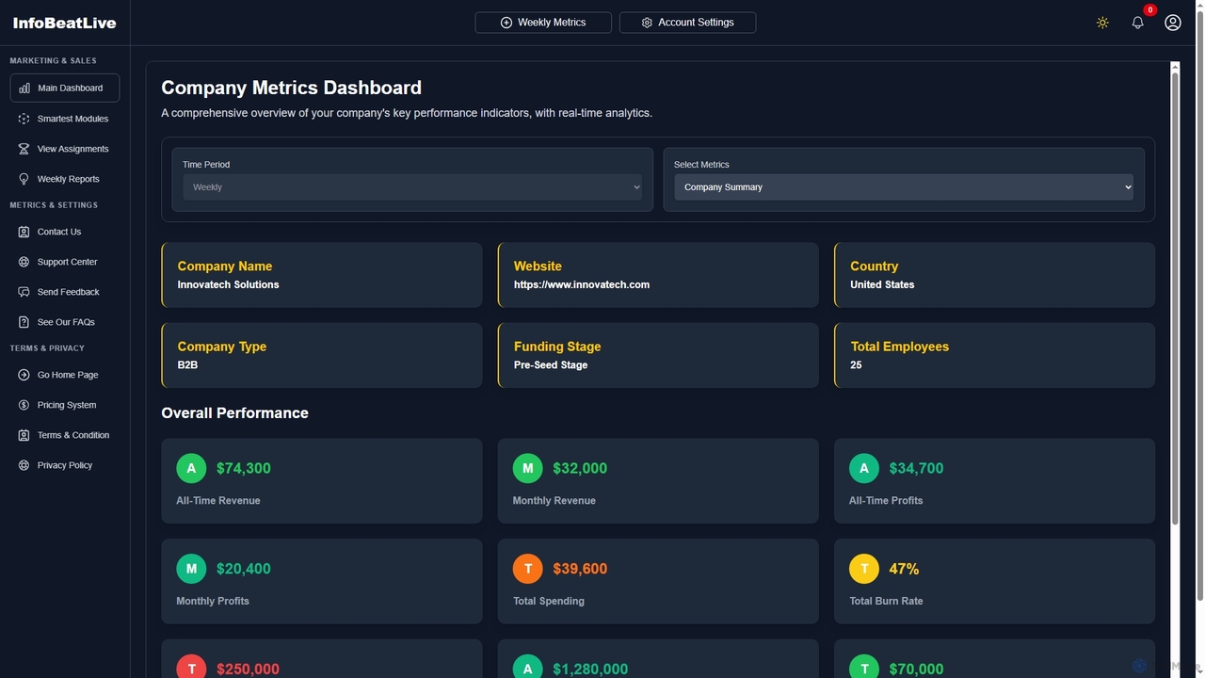Open notifications bell icon
The height and width of the screenshot is (678, 1205).
coord(1137,23)
